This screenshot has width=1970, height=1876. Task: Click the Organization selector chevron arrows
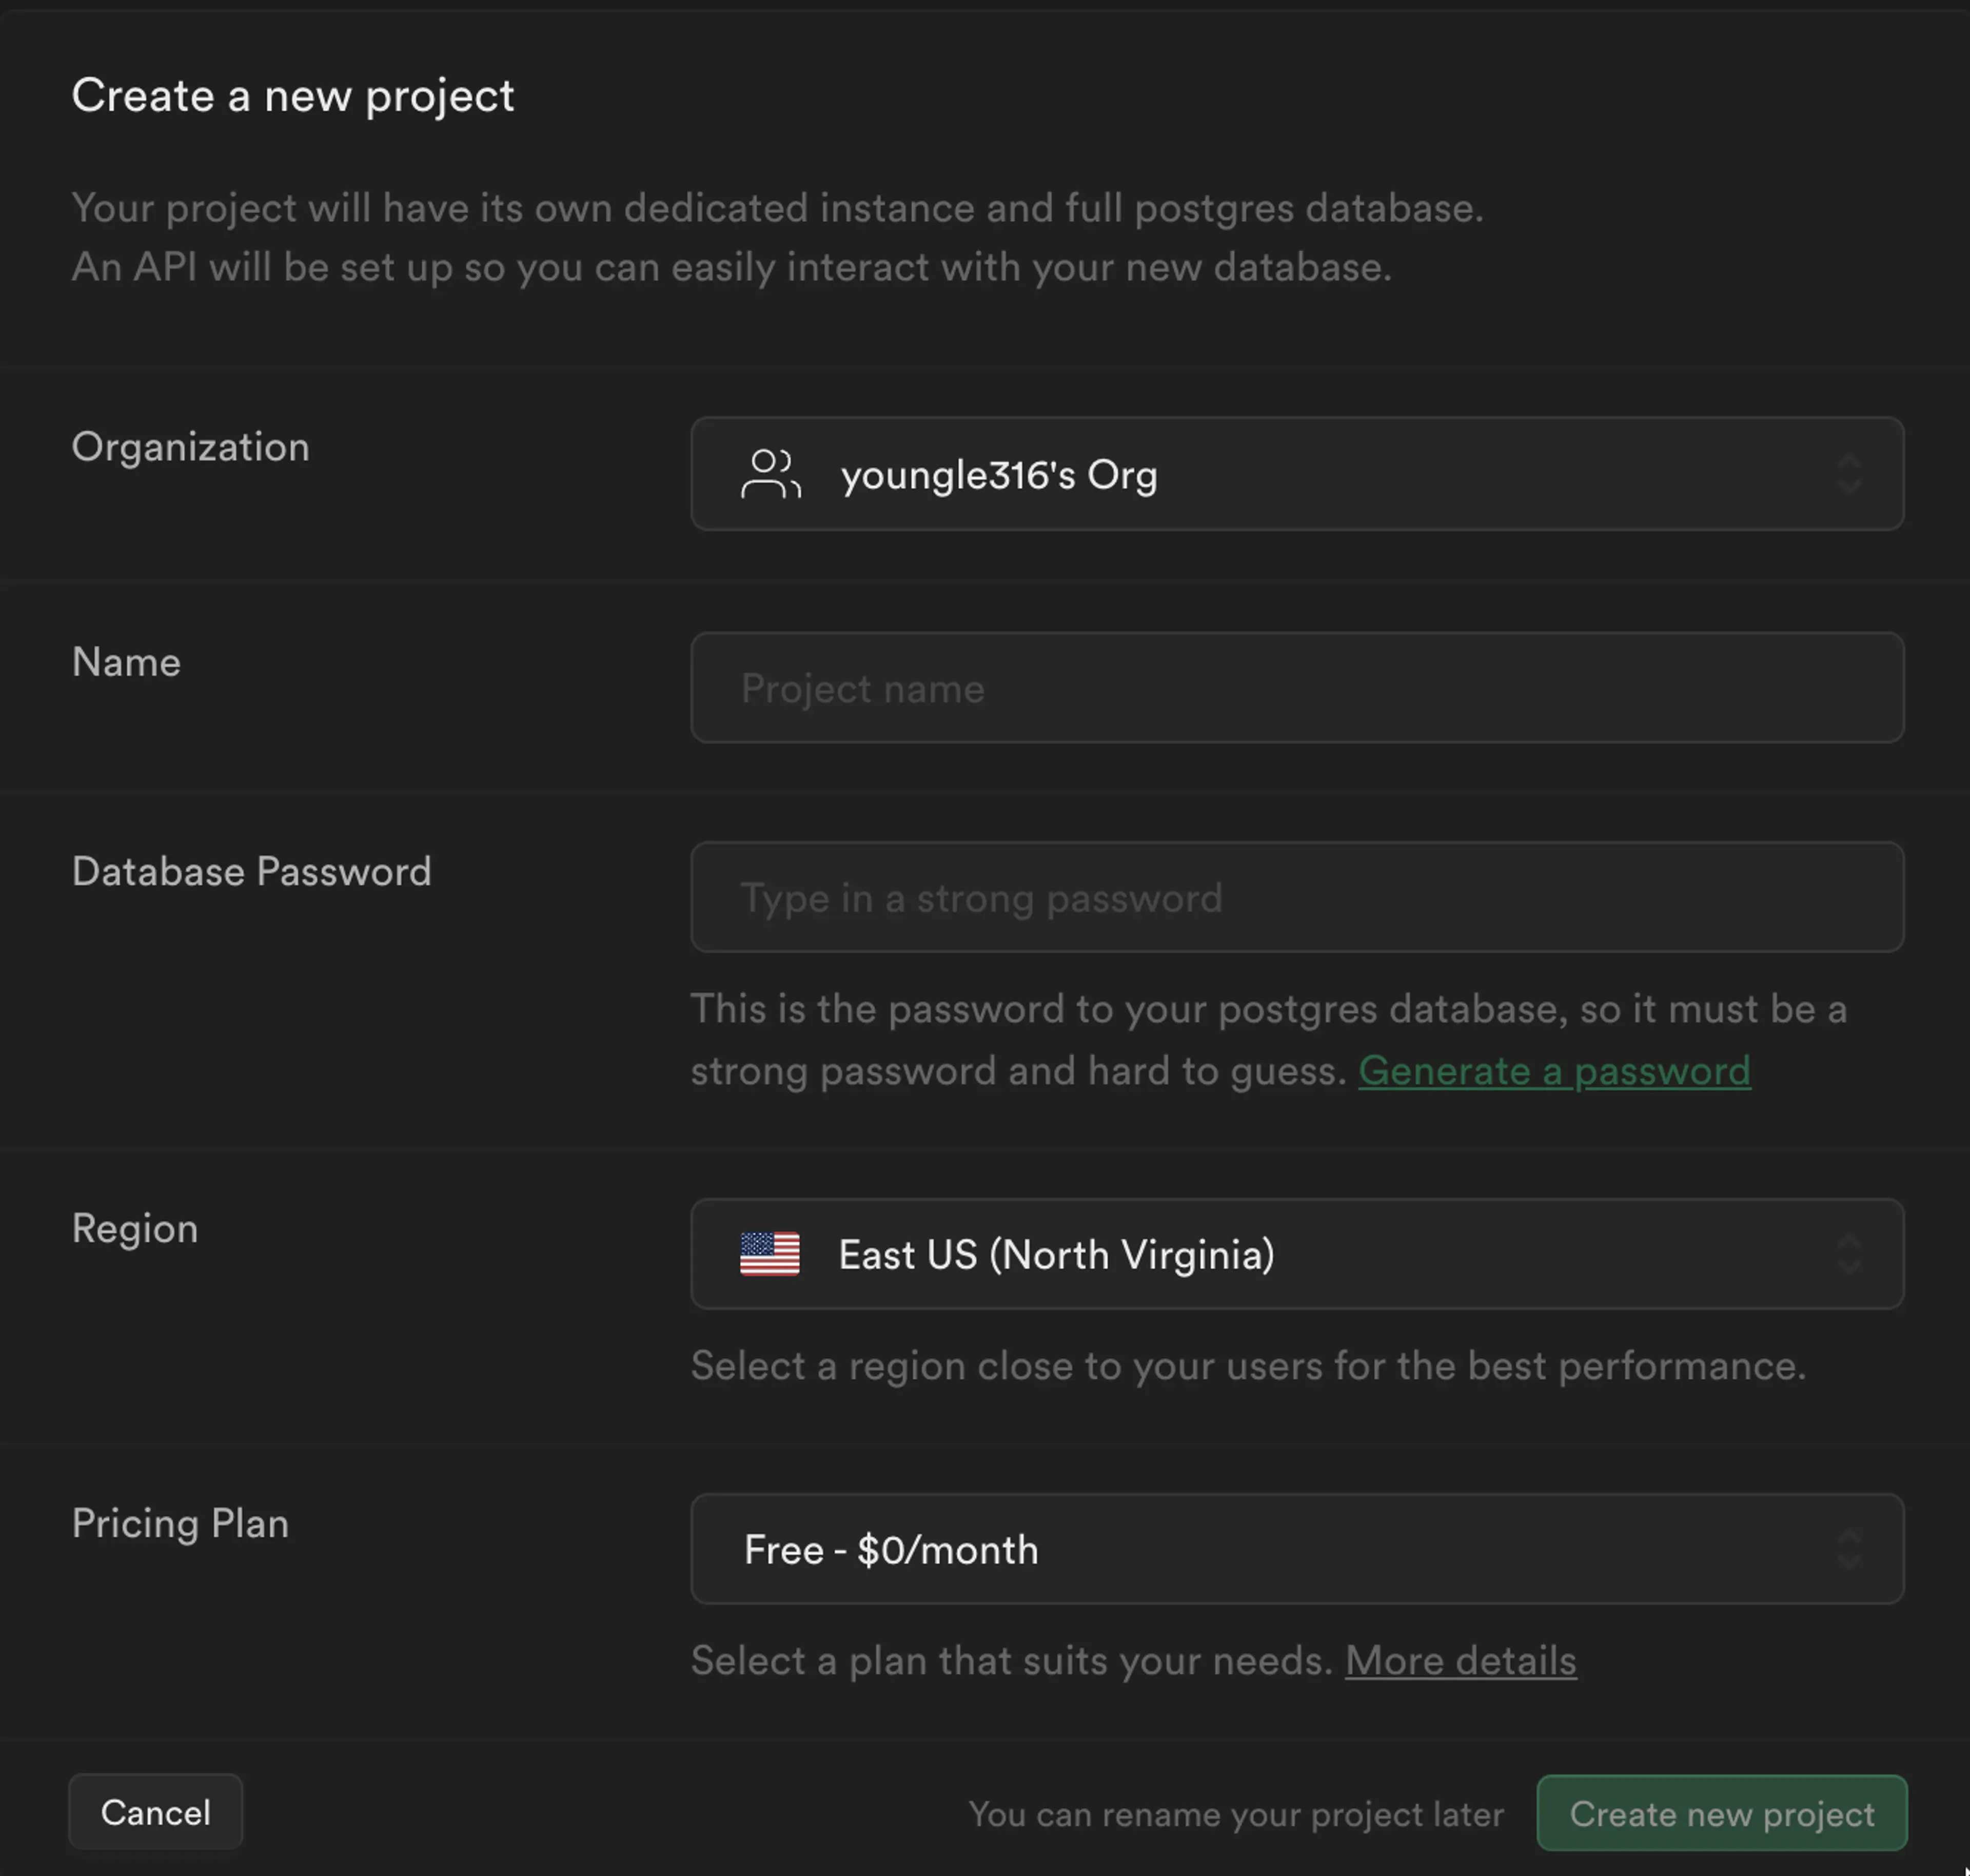pyautogui.click(x=1849, y=474)
